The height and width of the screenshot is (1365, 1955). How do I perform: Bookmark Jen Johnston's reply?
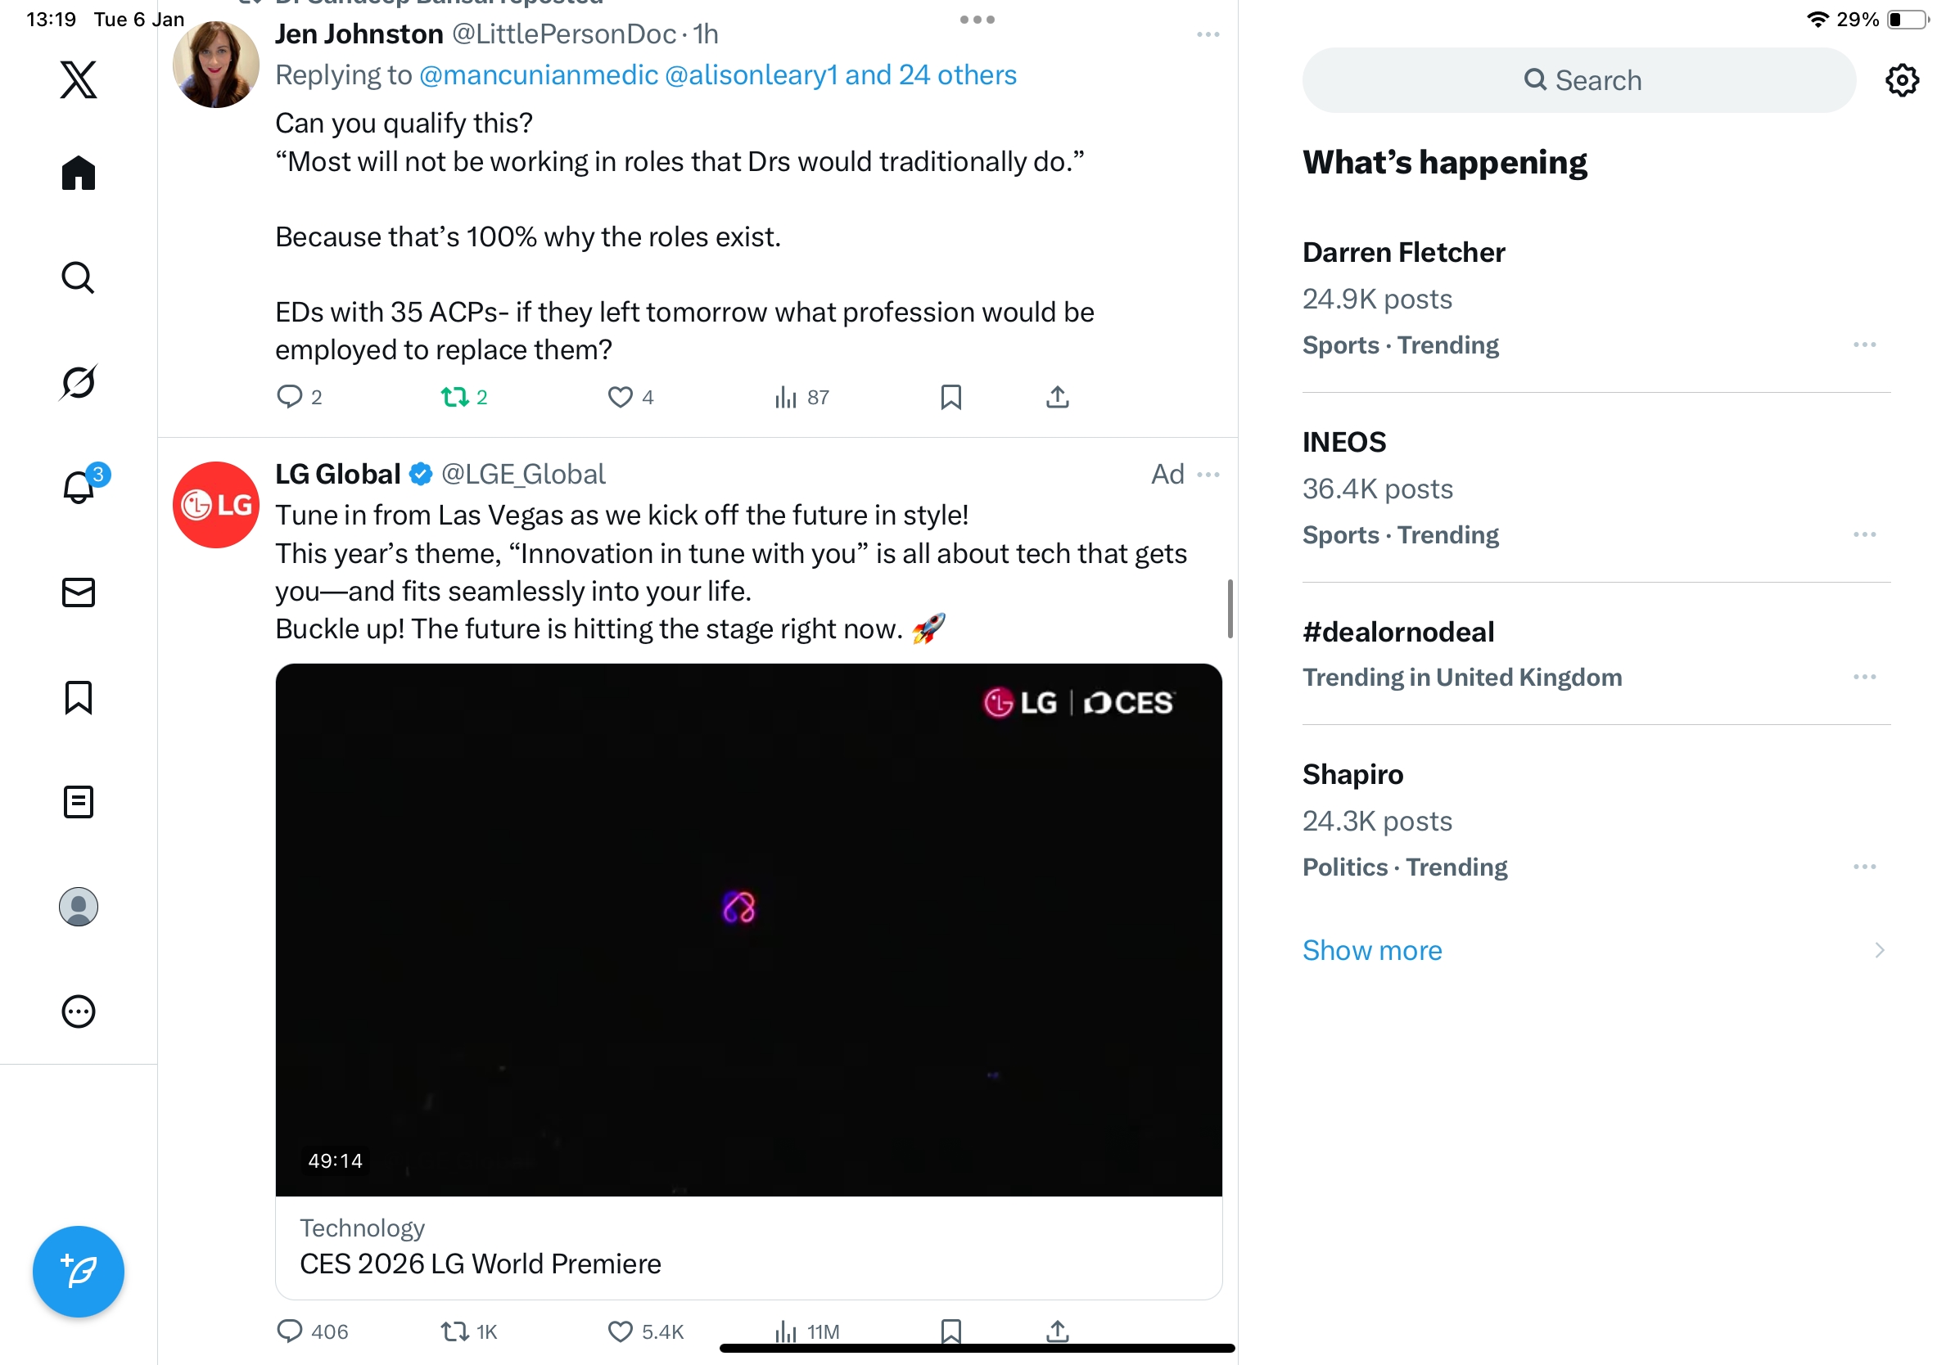click(950, 398)
